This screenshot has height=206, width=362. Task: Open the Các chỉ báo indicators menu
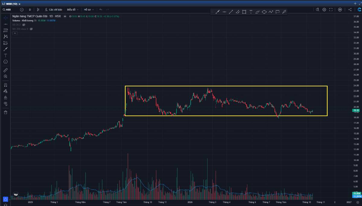tap(53, 10)
